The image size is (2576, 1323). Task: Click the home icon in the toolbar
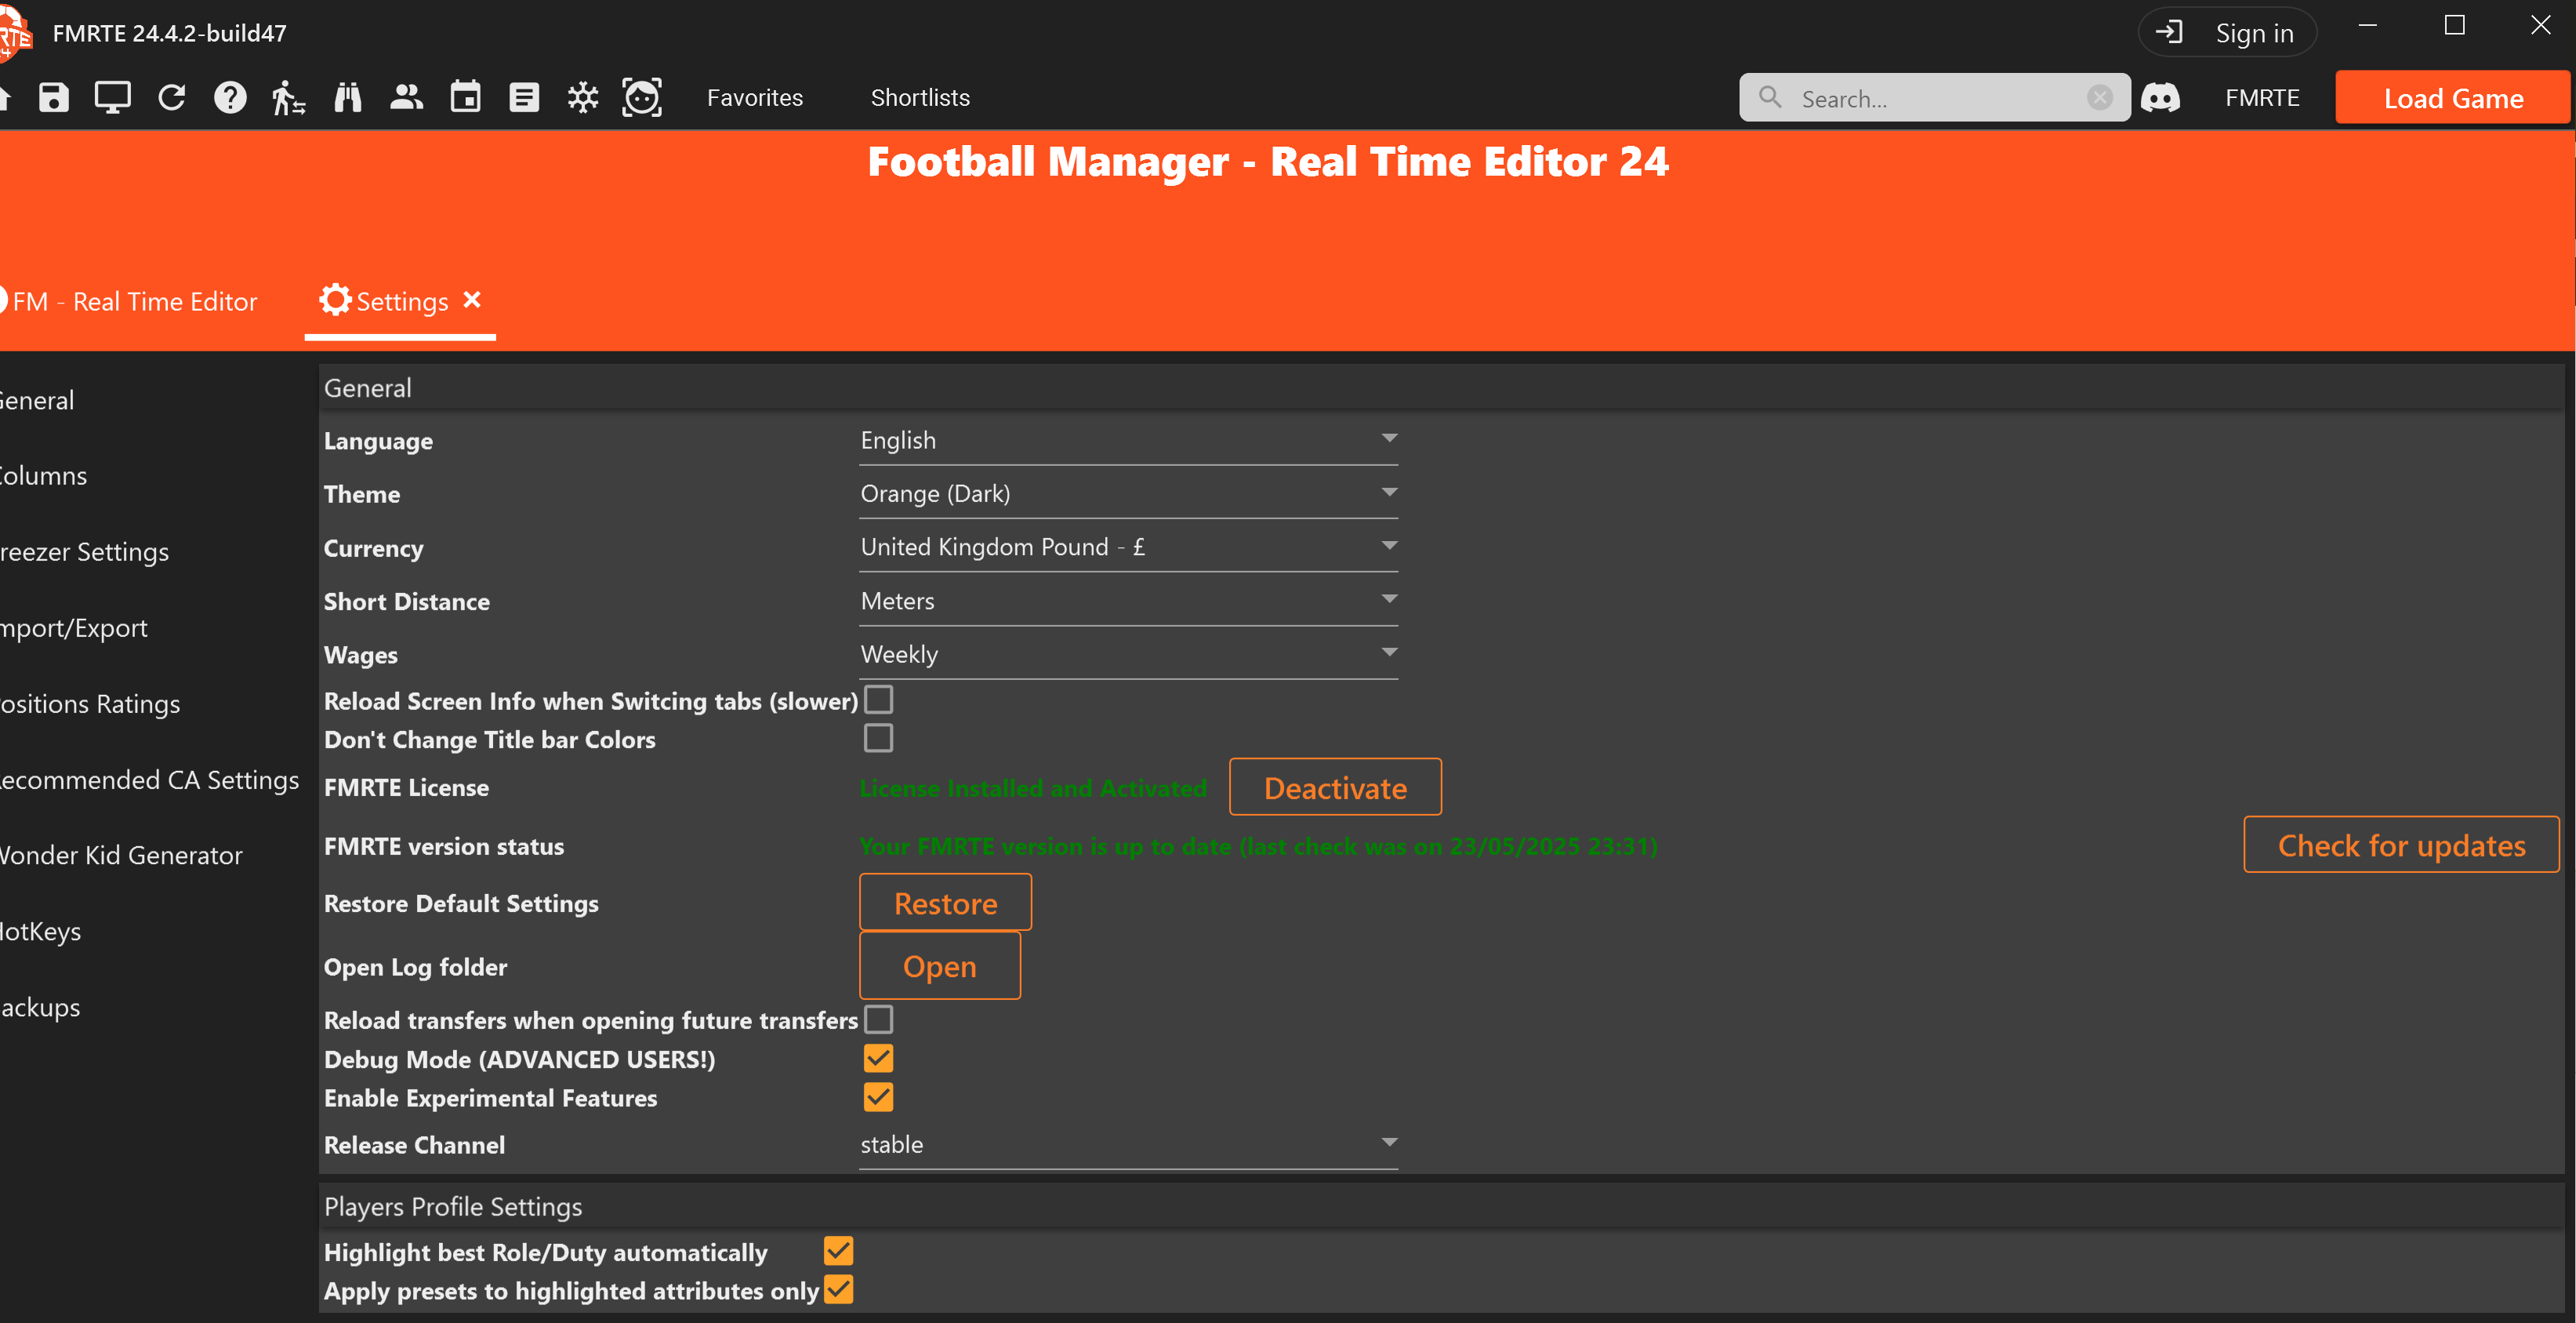[4, 98]
